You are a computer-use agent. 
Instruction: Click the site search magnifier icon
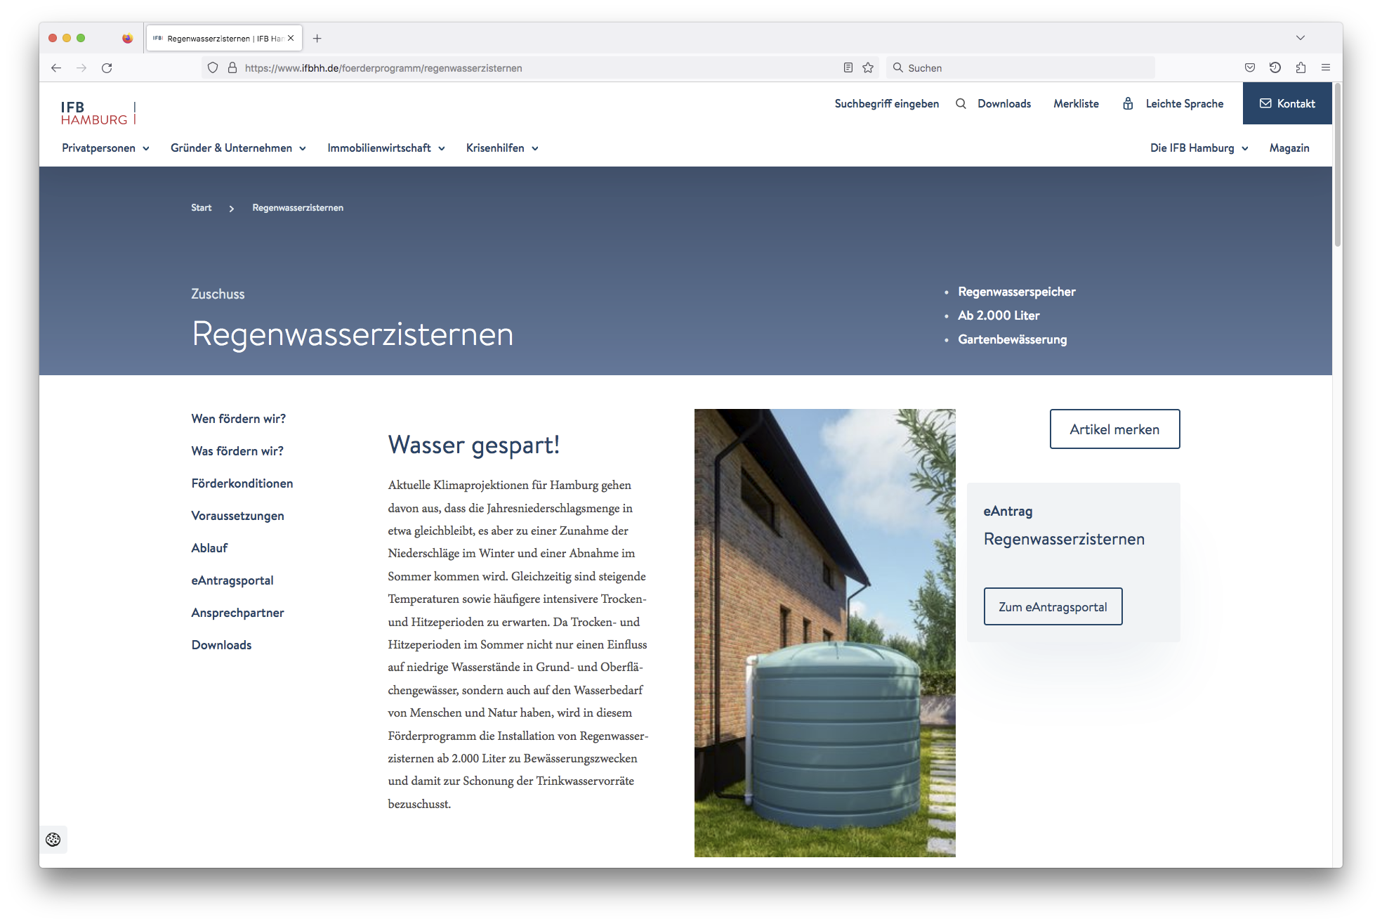(x=961, y=104)
